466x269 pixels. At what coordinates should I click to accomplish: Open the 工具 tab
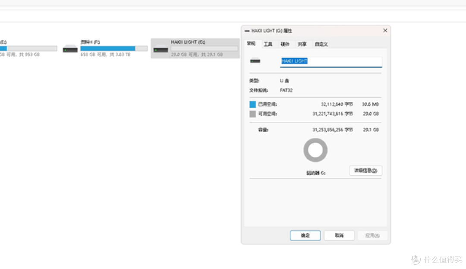268,44
